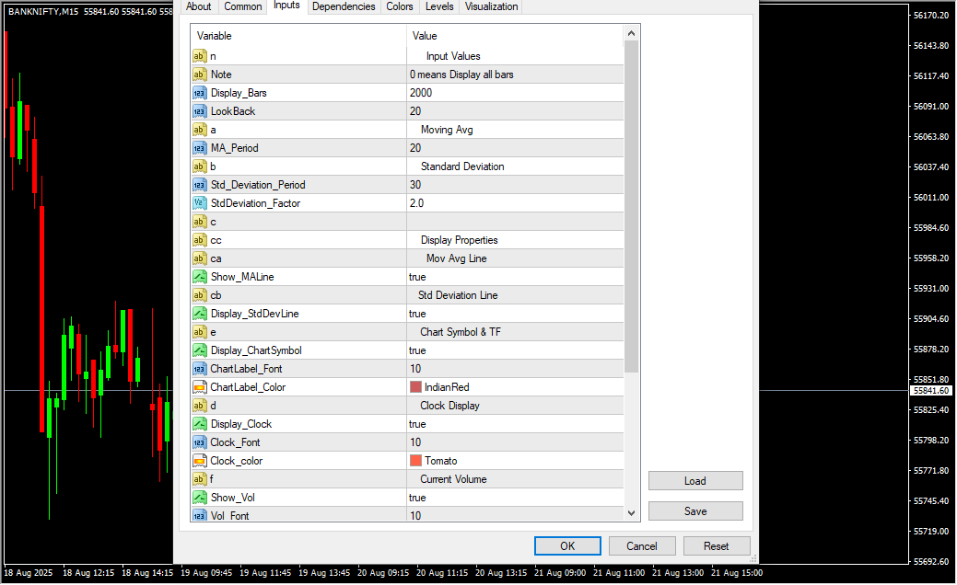Click the color icon beside Clock_color

(x=199, y=461)
